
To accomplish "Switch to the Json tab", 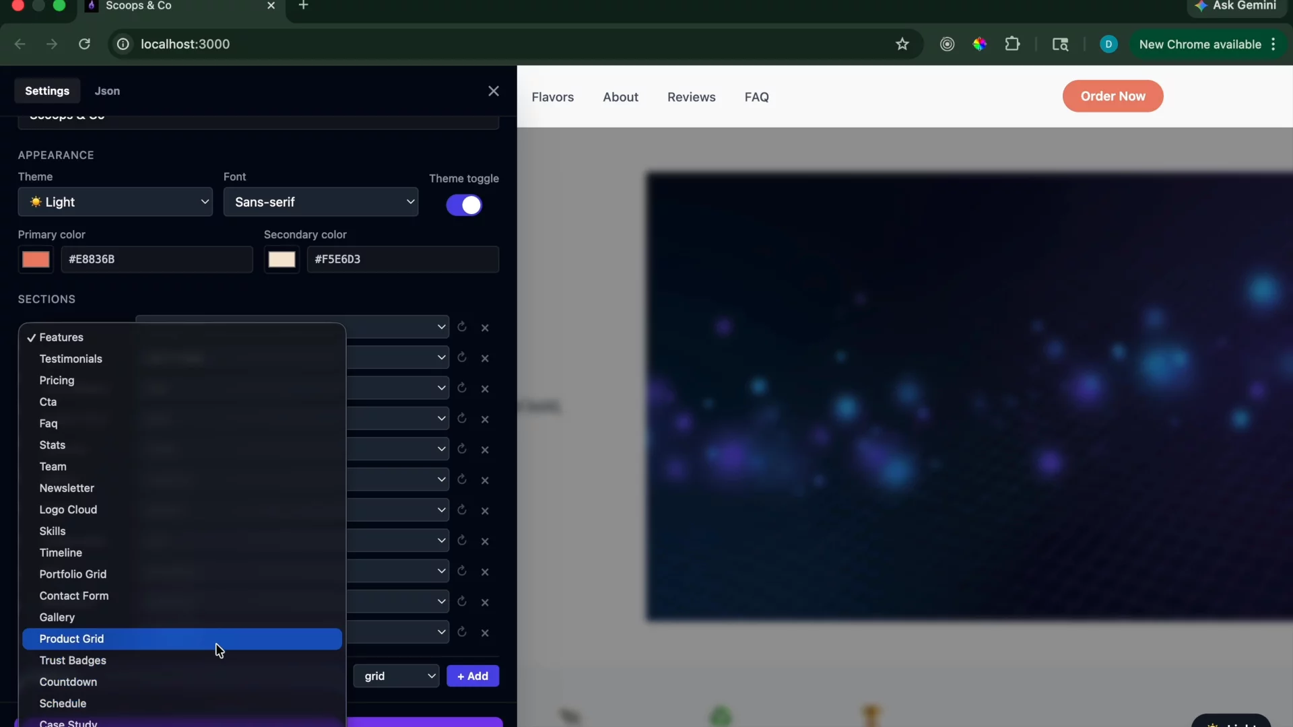I will [107, 91].
